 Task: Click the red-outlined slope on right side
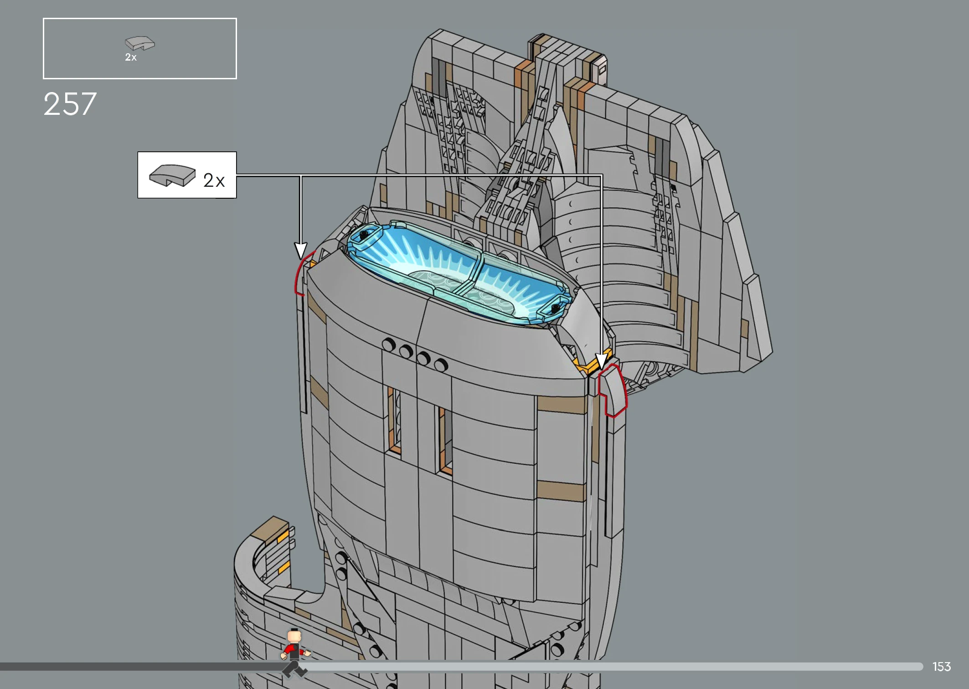coord(613,391)
